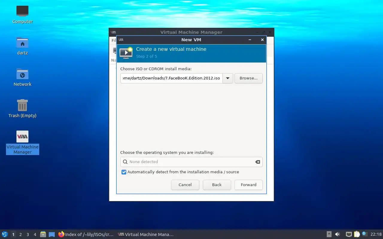Go Back to the previous step

click(217, 185)
